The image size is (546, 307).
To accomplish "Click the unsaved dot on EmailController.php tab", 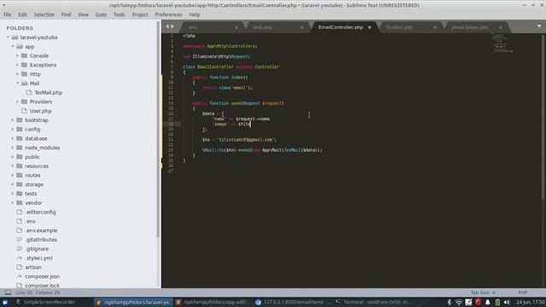I will [x=369, y=27].
